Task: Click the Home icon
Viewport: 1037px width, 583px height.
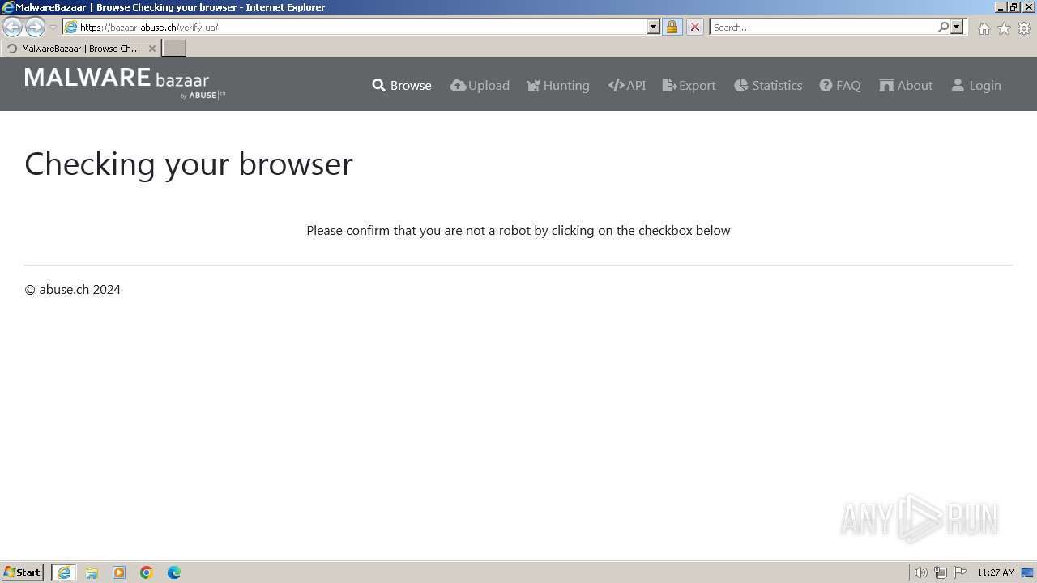Action: (984, 28)
